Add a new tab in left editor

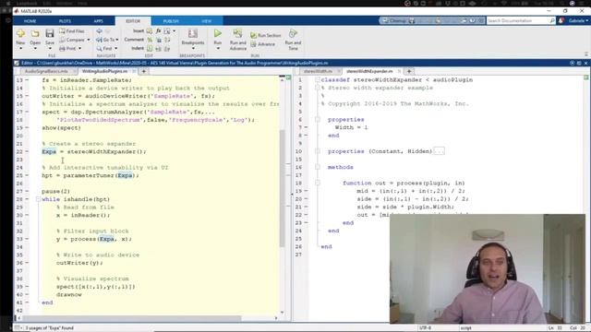[x=144, y=71]
